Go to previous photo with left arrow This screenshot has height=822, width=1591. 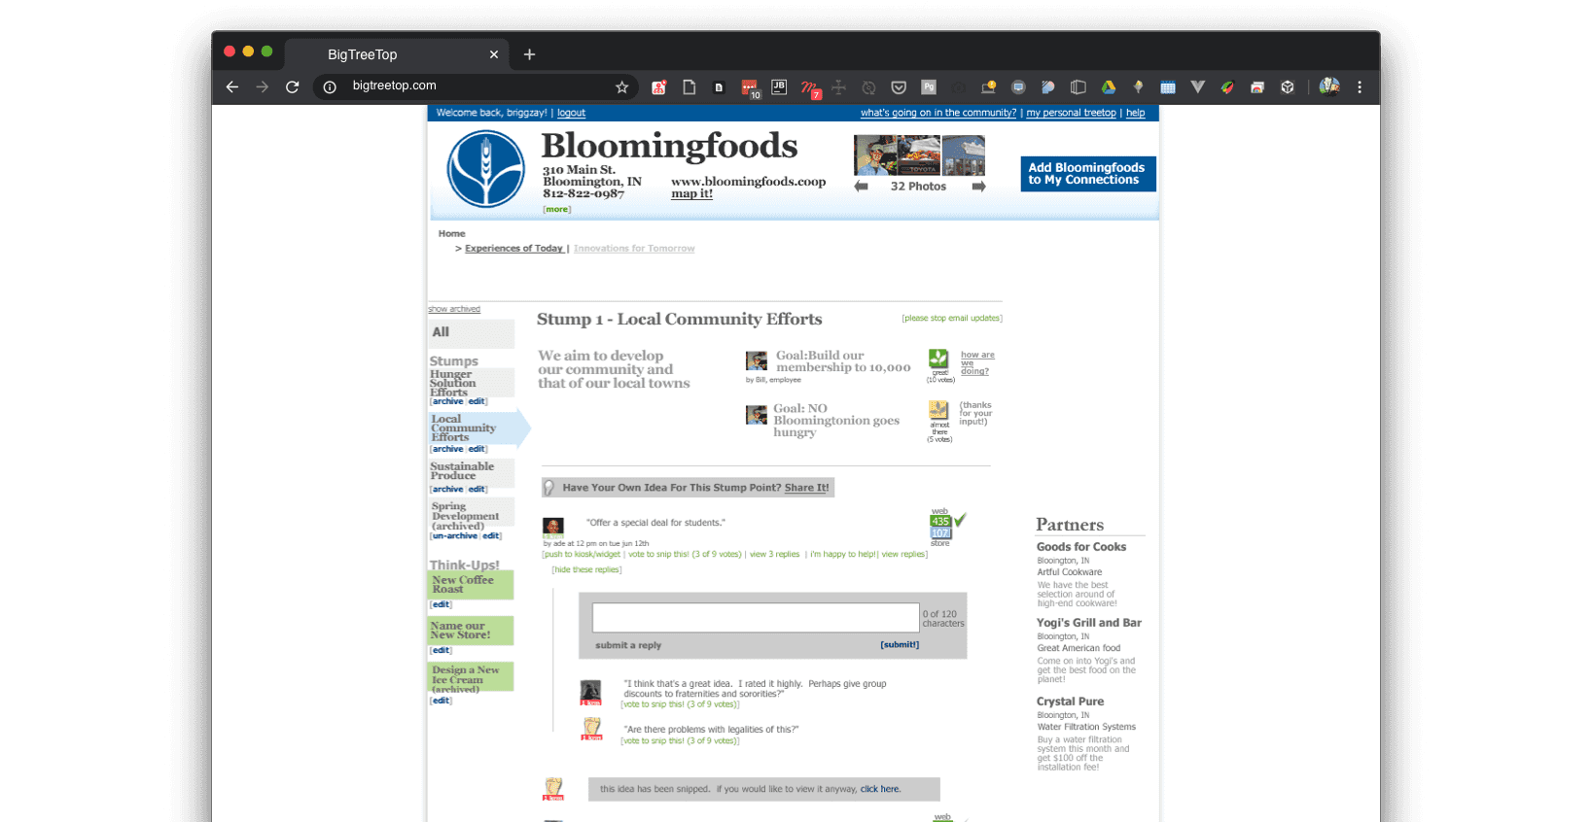click(861, 186)
